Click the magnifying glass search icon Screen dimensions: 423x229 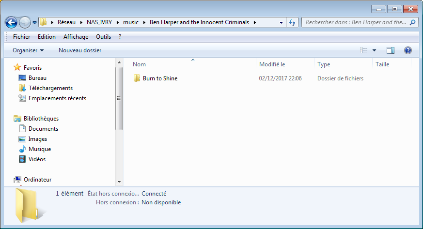(412, 22)
